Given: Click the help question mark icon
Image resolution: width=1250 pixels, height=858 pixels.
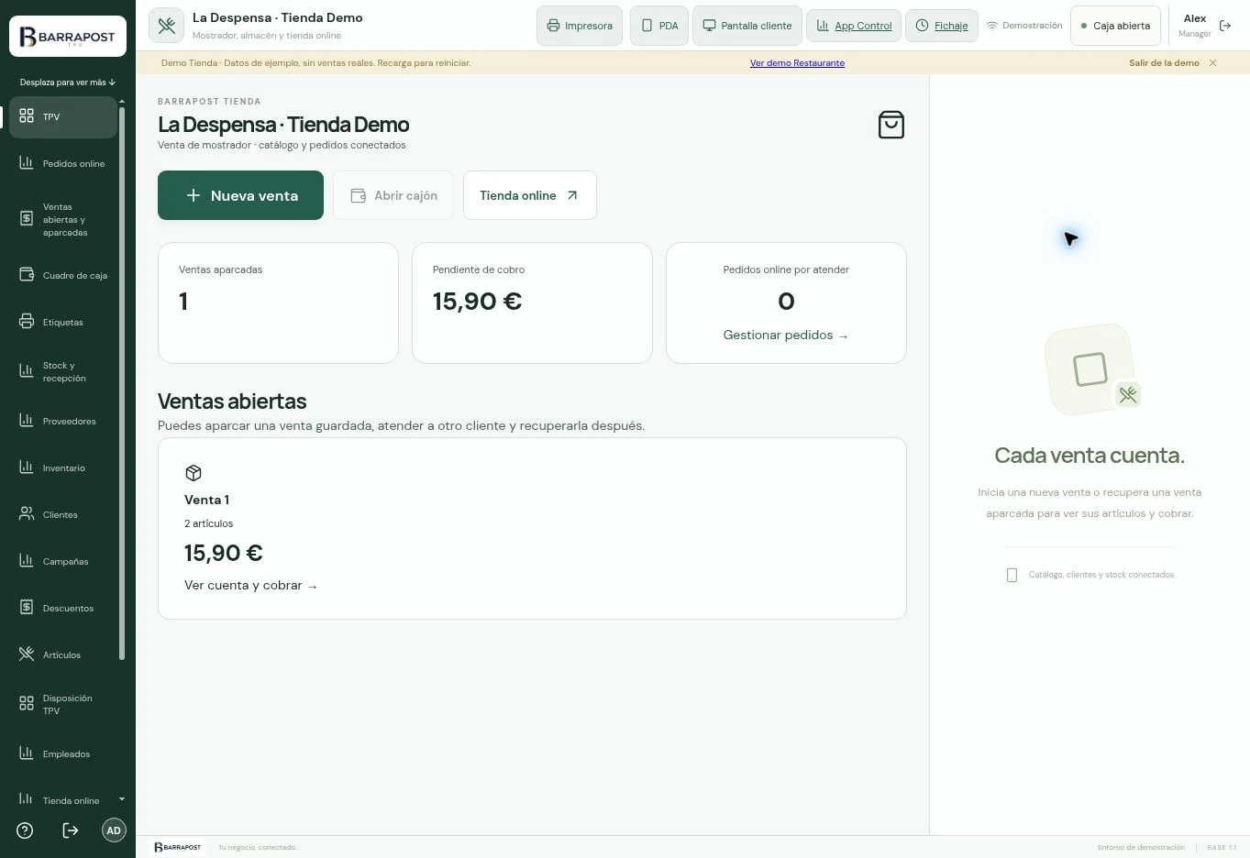Looking at the screenshot, I should point(26,830).
